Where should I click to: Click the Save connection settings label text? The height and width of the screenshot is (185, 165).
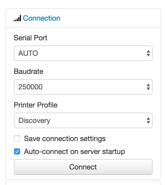[65, 138]
